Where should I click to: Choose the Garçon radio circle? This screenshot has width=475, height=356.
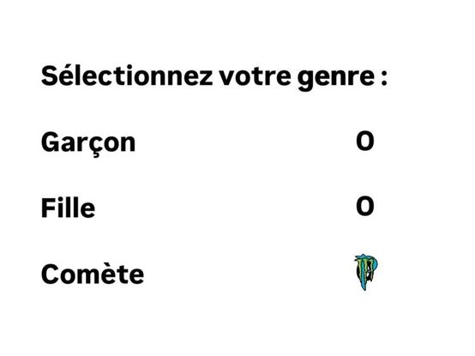(x=365, y=141)
